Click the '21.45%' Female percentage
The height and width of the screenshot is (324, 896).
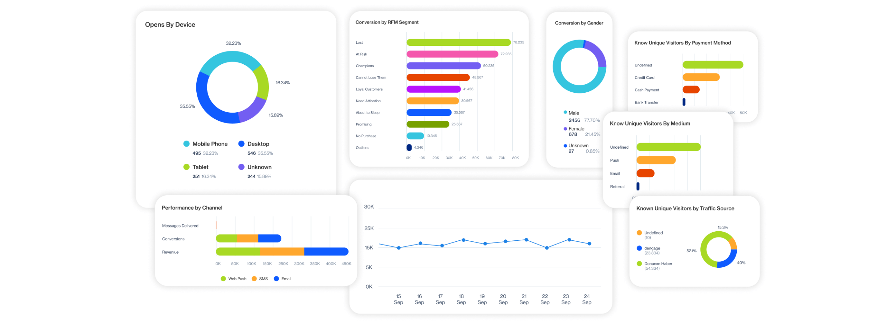pyautogui.click(x=592, y=134)
